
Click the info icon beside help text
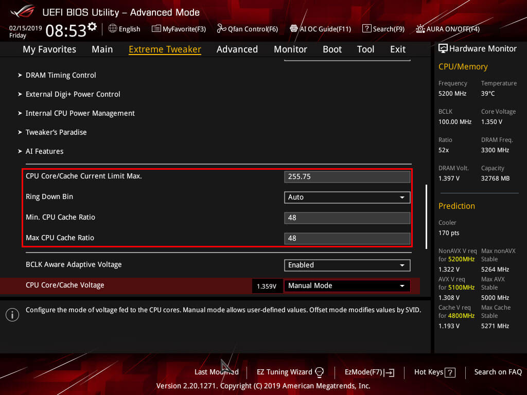pos(12,315)
